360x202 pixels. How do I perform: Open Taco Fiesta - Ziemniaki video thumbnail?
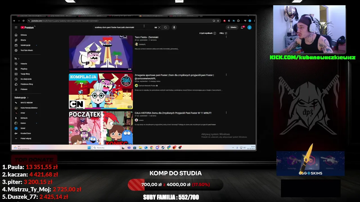[101, 53]
